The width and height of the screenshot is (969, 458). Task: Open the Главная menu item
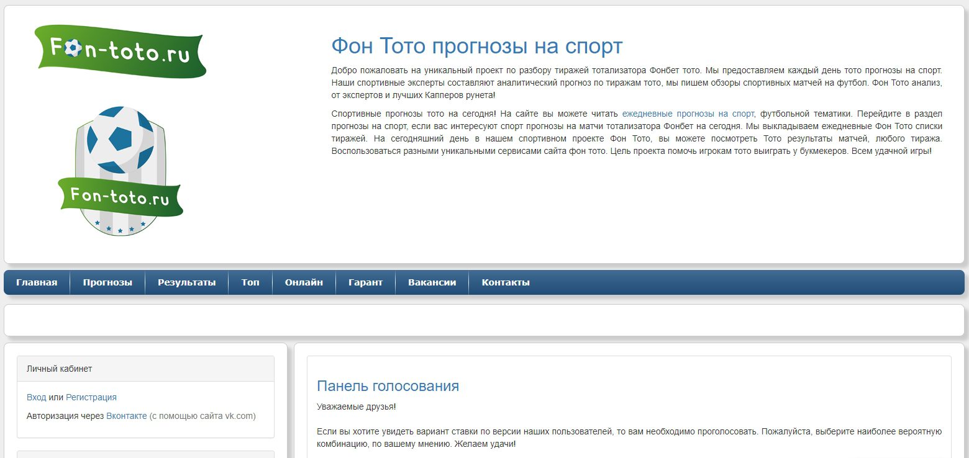[x=36, y=282]
